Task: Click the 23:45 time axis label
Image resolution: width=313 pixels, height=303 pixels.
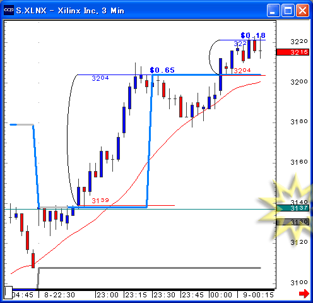Action: coord(192,295)
